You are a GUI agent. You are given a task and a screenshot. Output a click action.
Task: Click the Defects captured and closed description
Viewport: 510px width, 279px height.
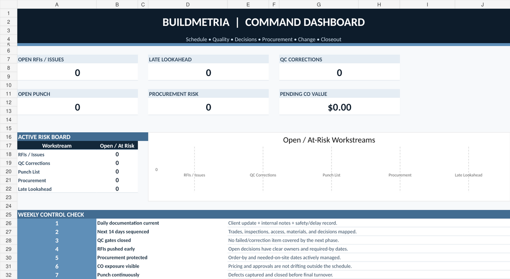[280, 275]
